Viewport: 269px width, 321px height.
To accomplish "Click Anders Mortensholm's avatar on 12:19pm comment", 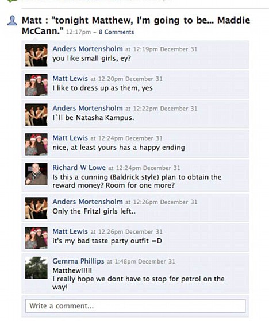I will [x=36, y=55].
